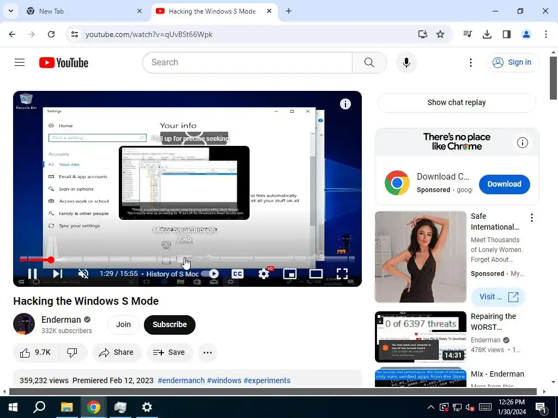Viewport: 558px width, 418px height.
Task: Open Chrome three-dot menu
Action: coord(545,34)
